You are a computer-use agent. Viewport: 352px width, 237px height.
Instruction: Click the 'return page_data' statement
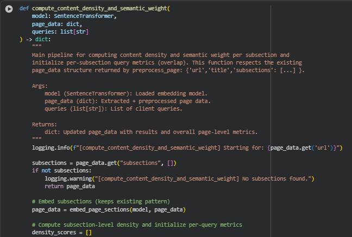click(x=72, y=186)
